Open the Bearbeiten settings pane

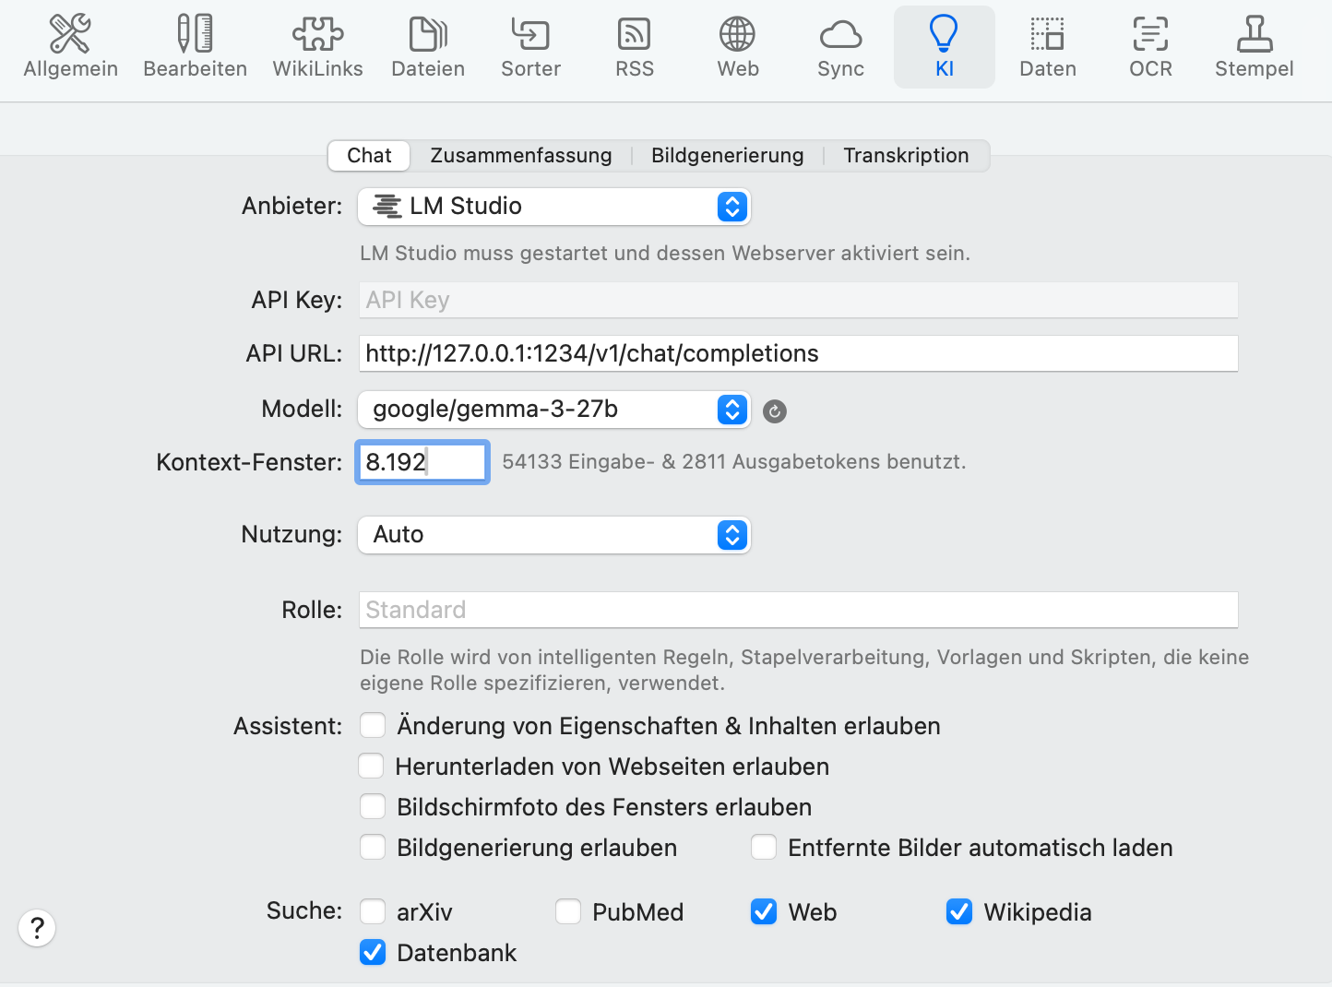[195, 47]
